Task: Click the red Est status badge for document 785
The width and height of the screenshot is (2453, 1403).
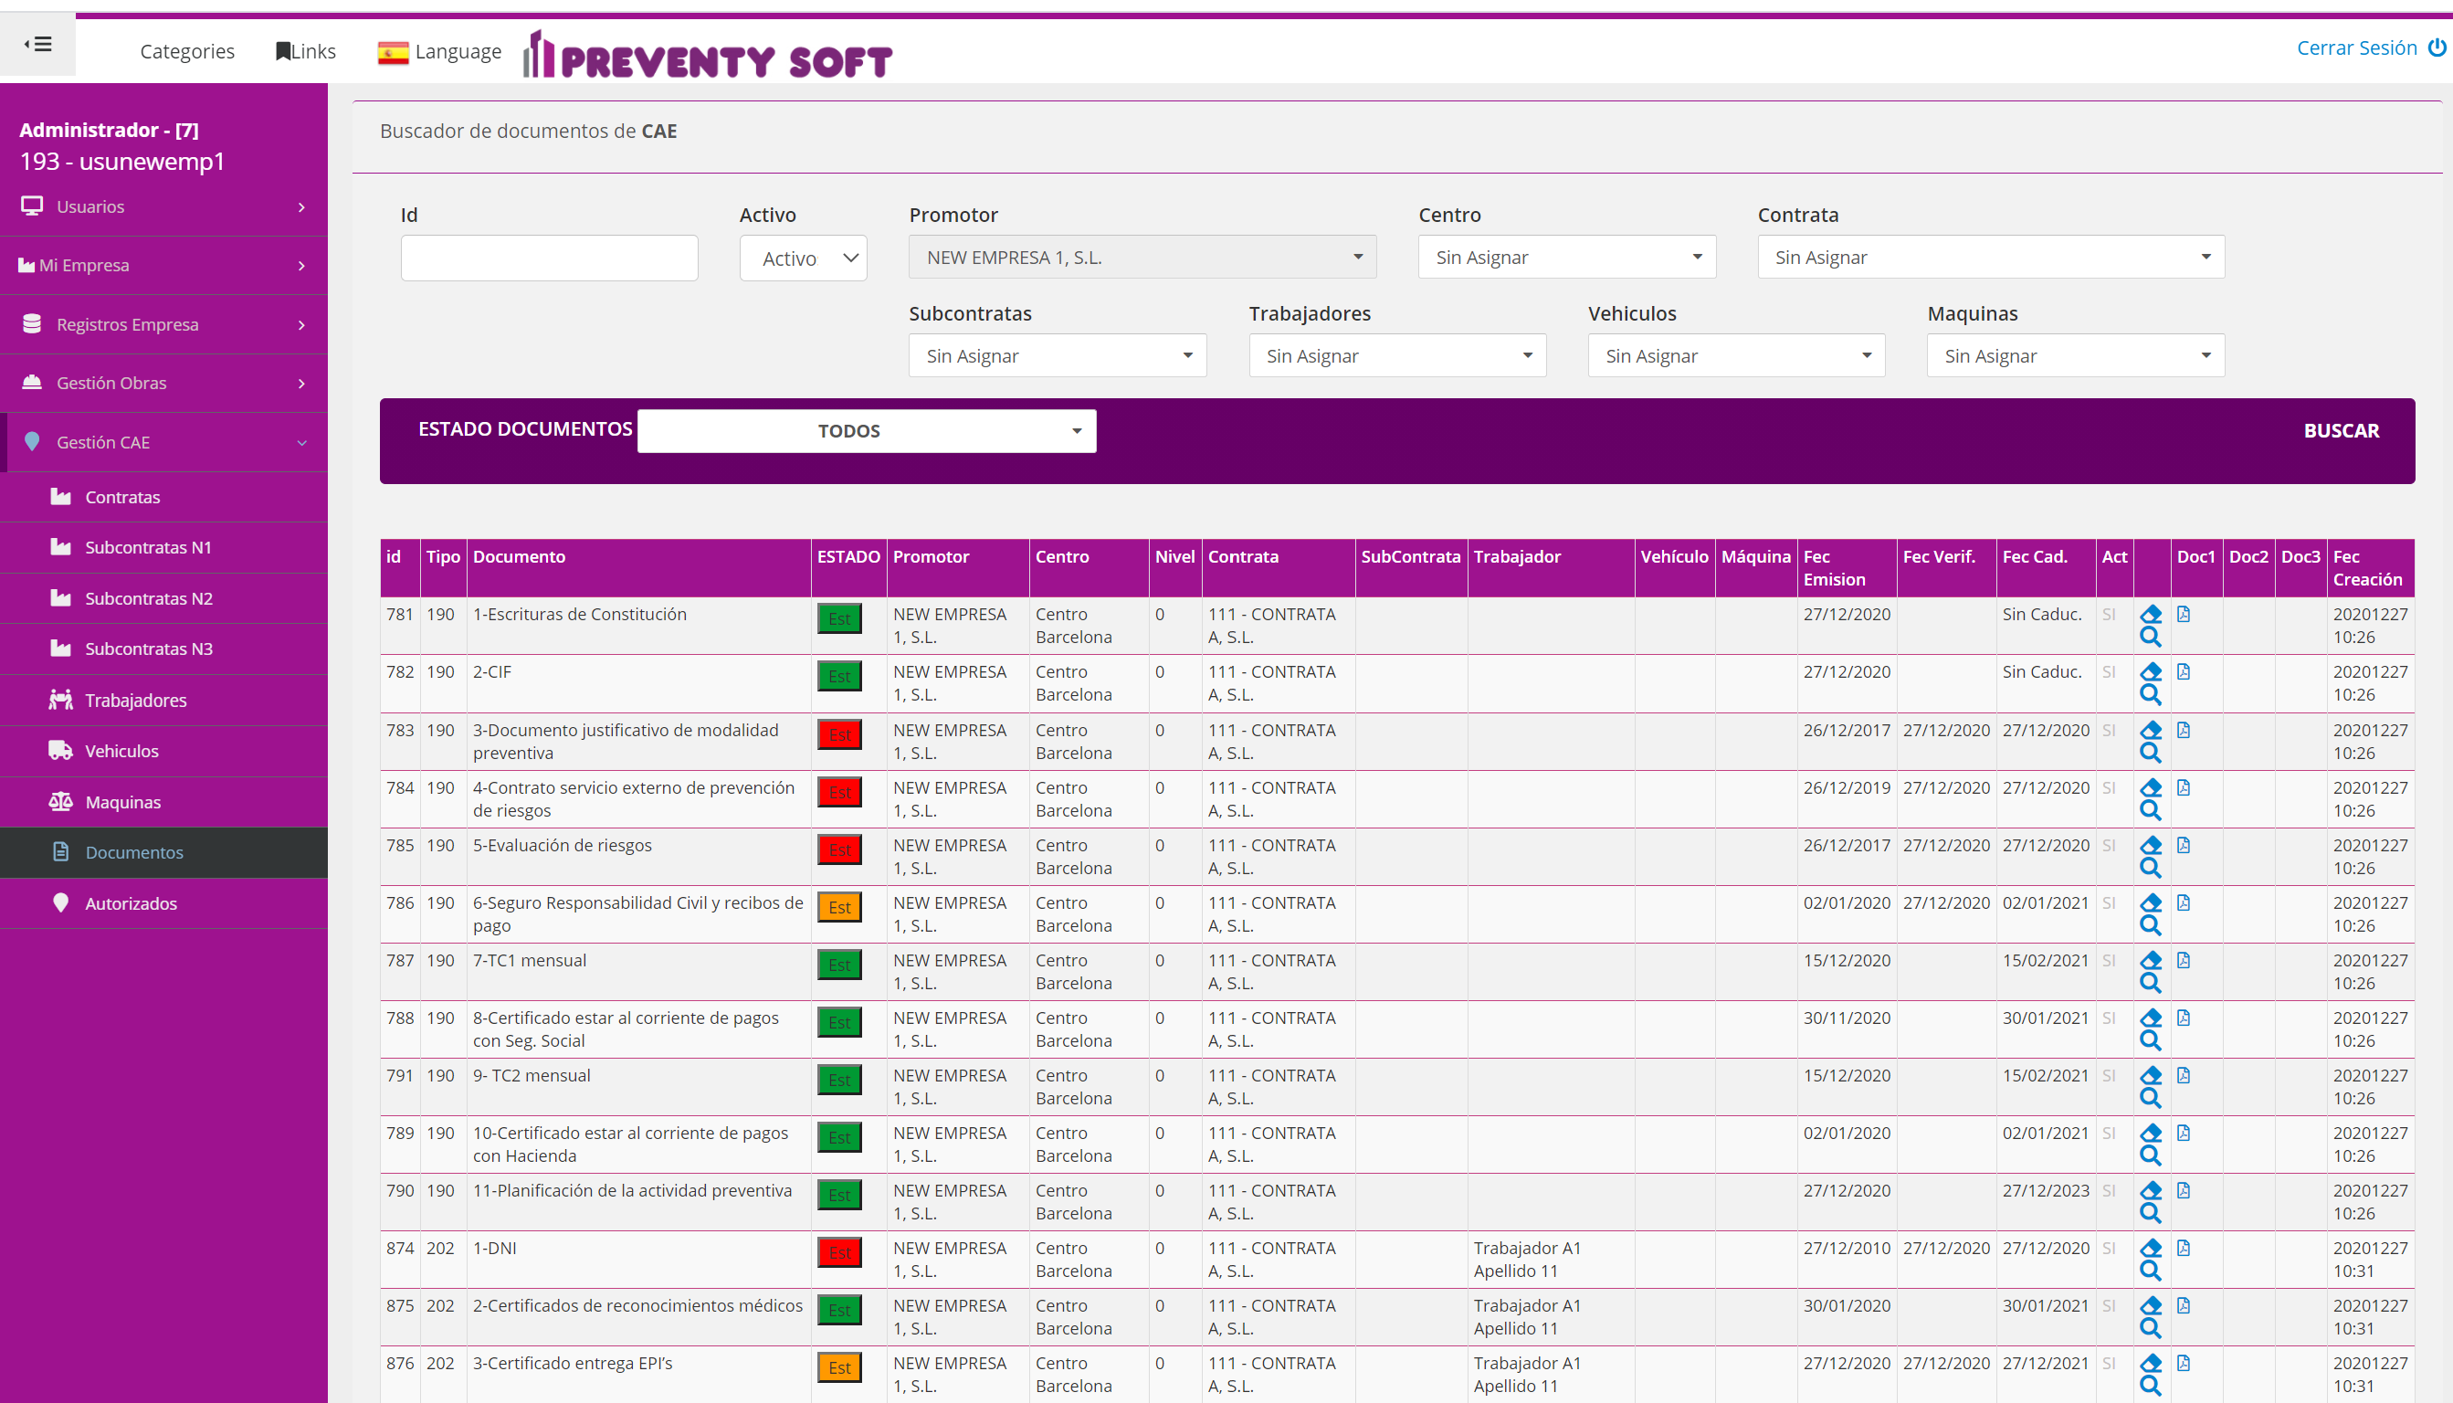Action: click(x=839, y=849)
